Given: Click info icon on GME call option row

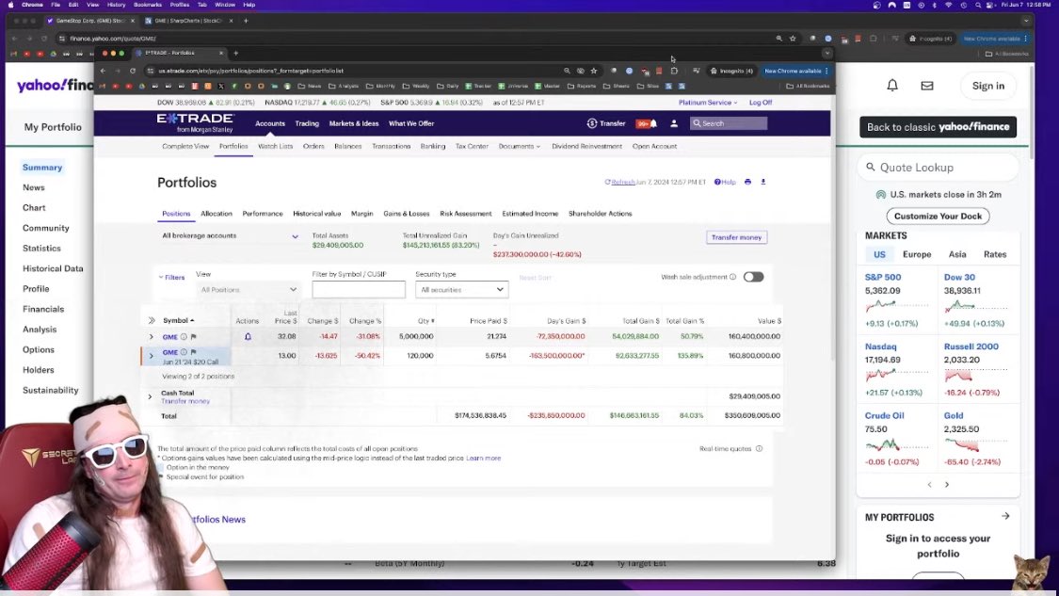Looking at the screenshot, I should coord(184,352).
